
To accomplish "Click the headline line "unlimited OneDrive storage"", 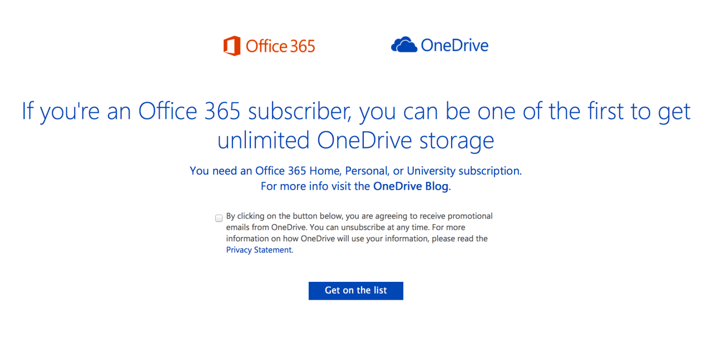I will 355,140.
